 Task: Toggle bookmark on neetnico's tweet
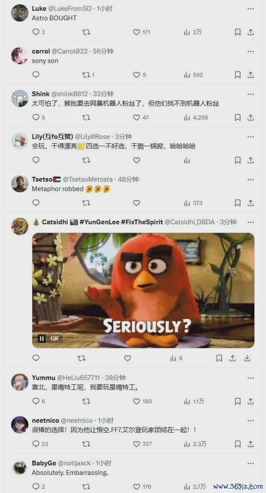point(238,444)
